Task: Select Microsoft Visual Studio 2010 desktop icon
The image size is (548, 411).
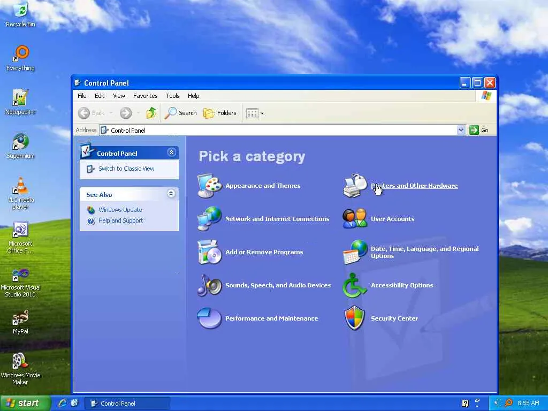Action: [x=21, y=281]
